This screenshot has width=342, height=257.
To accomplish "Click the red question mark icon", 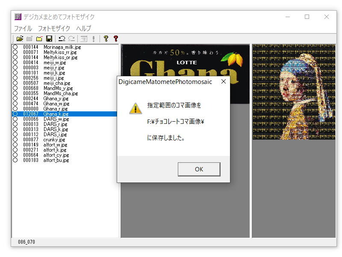I will tap(116, 39).
